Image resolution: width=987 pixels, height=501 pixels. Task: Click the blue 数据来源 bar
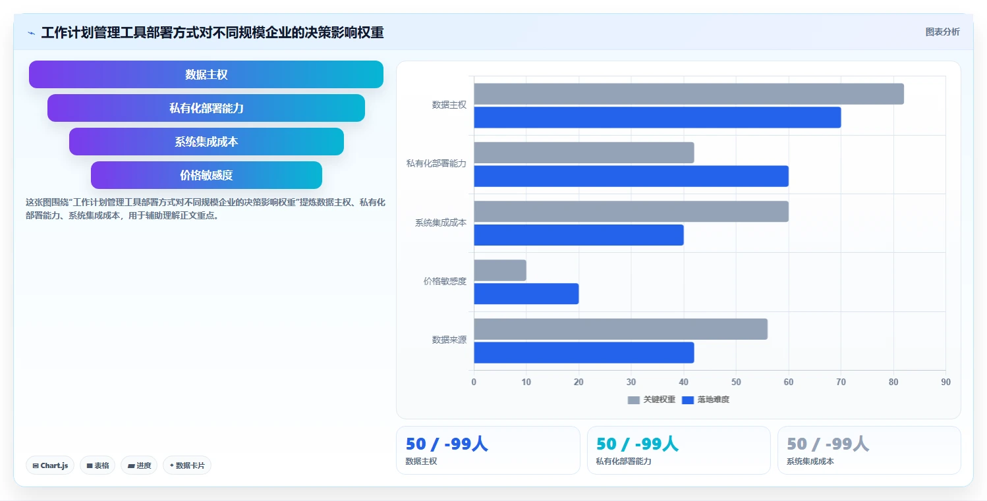(584, 353)
